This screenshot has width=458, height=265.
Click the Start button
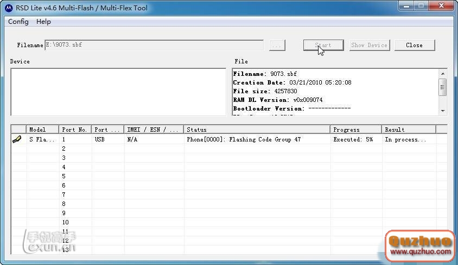(323, 45)
